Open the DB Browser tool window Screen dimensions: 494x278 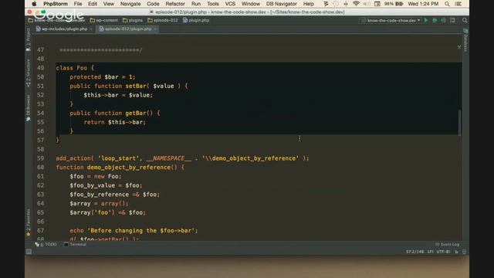28,108
